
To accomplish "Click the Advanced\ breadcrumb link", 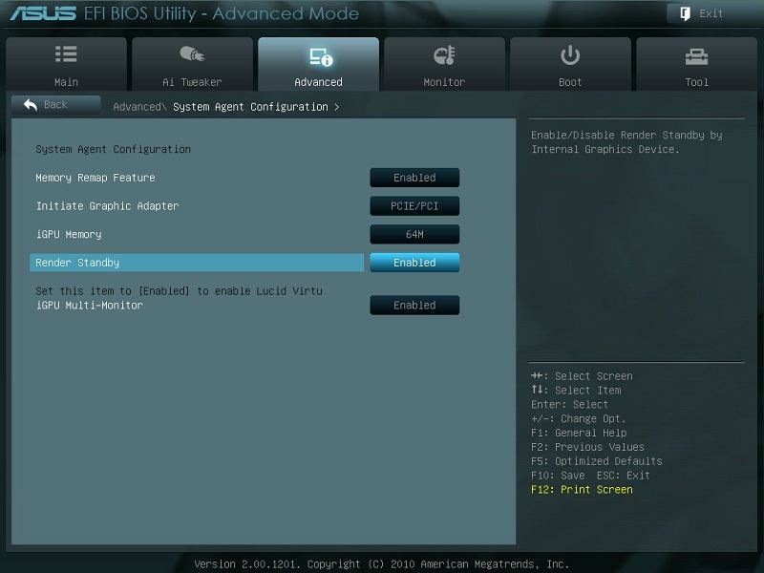I will pos(139,107).
